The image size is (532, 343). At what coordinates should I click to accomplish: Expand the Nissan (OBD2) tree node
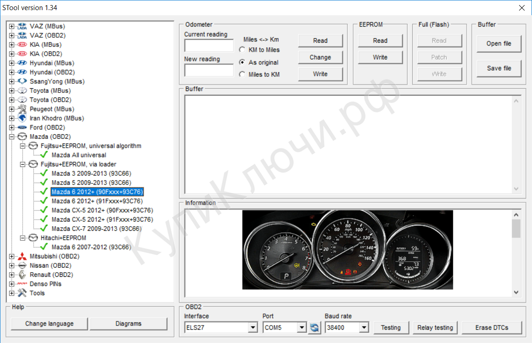click(12, 265)
